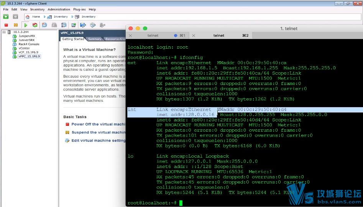Click the Suspend icon in Basic Tasks
Viewport: 363px width, 207px height.
coord(67,132)
